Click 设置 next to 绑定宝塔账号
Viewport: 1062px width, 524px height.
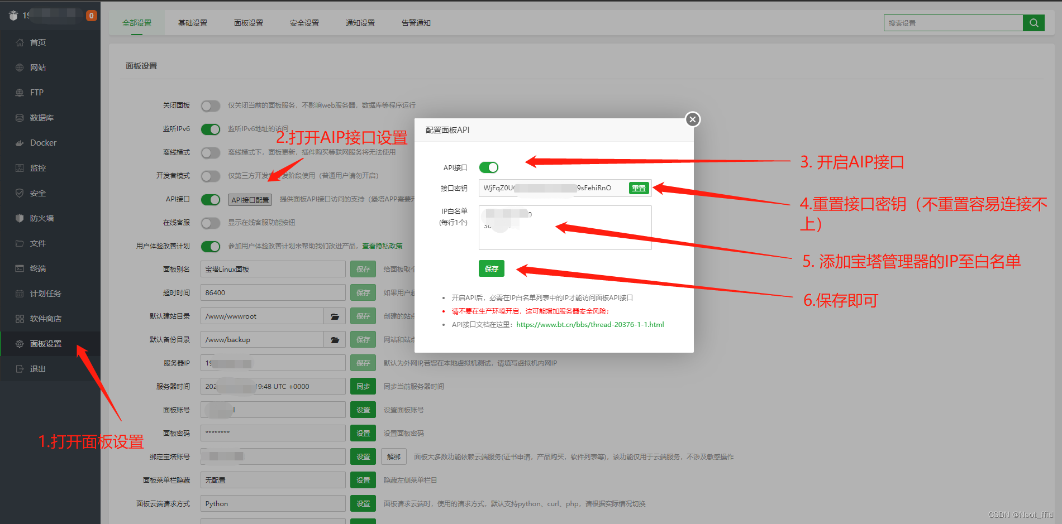point(363,457)
